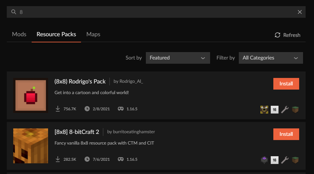Viewport: 314px width, 174px height.
Task: Click the grass block icon on Rodrigo's Pack
Action: click(x=295, y=110)
